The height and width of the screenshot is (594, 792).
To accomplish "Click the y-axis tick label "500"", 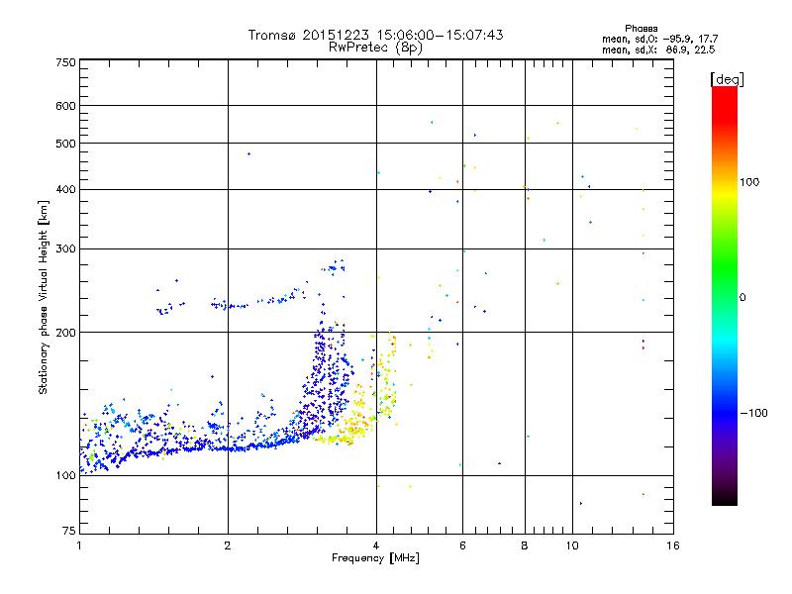I will click(65, 144).
